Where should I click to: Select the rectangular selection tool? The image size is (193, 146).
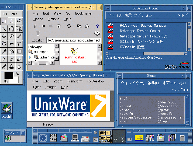point(4,21)
